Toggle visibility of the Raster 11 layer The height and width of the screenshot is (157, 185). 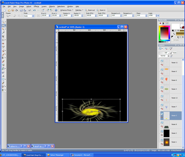pos(162,65)
